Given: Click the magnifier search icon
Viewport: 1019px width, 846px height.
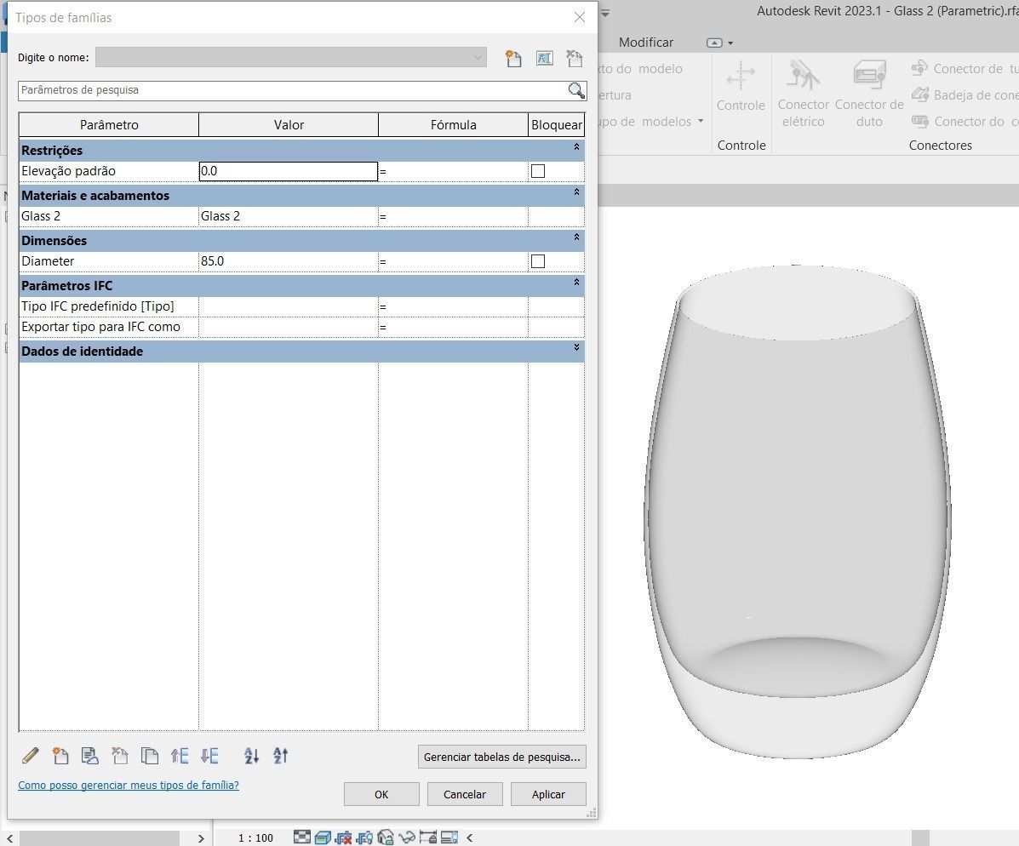Looking at the screenshot, I should 576,90.
